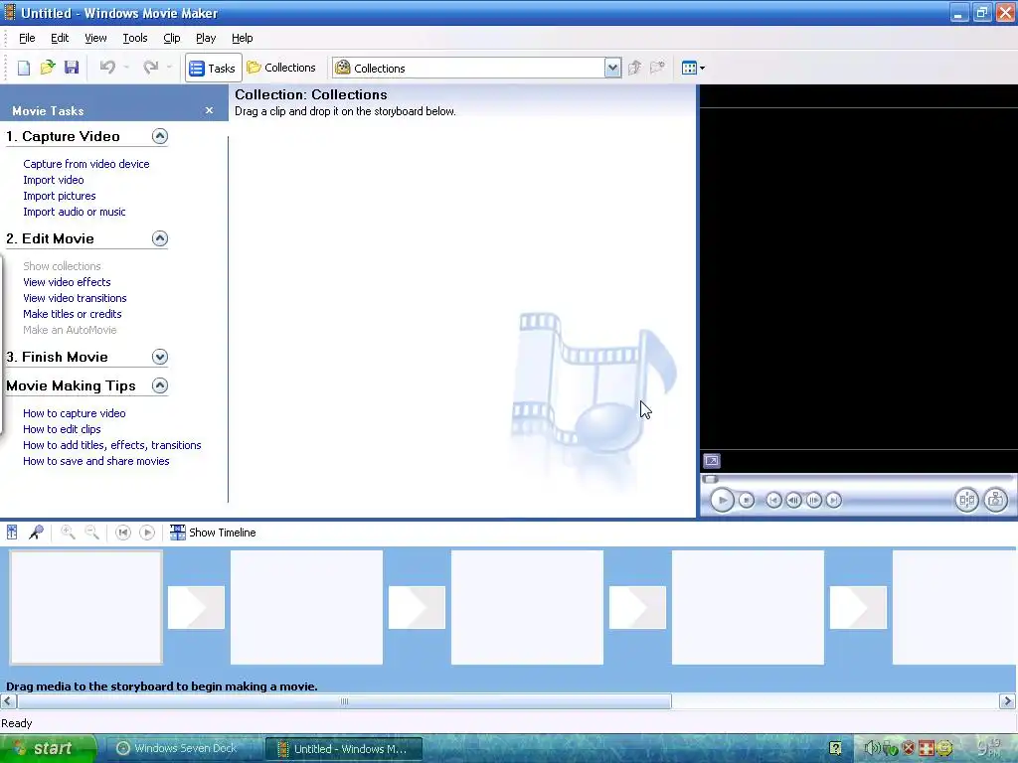The width and height of the screenshot is (1018, 763).
Task: Click the Import video link
Action: click(x=54, y=180)
